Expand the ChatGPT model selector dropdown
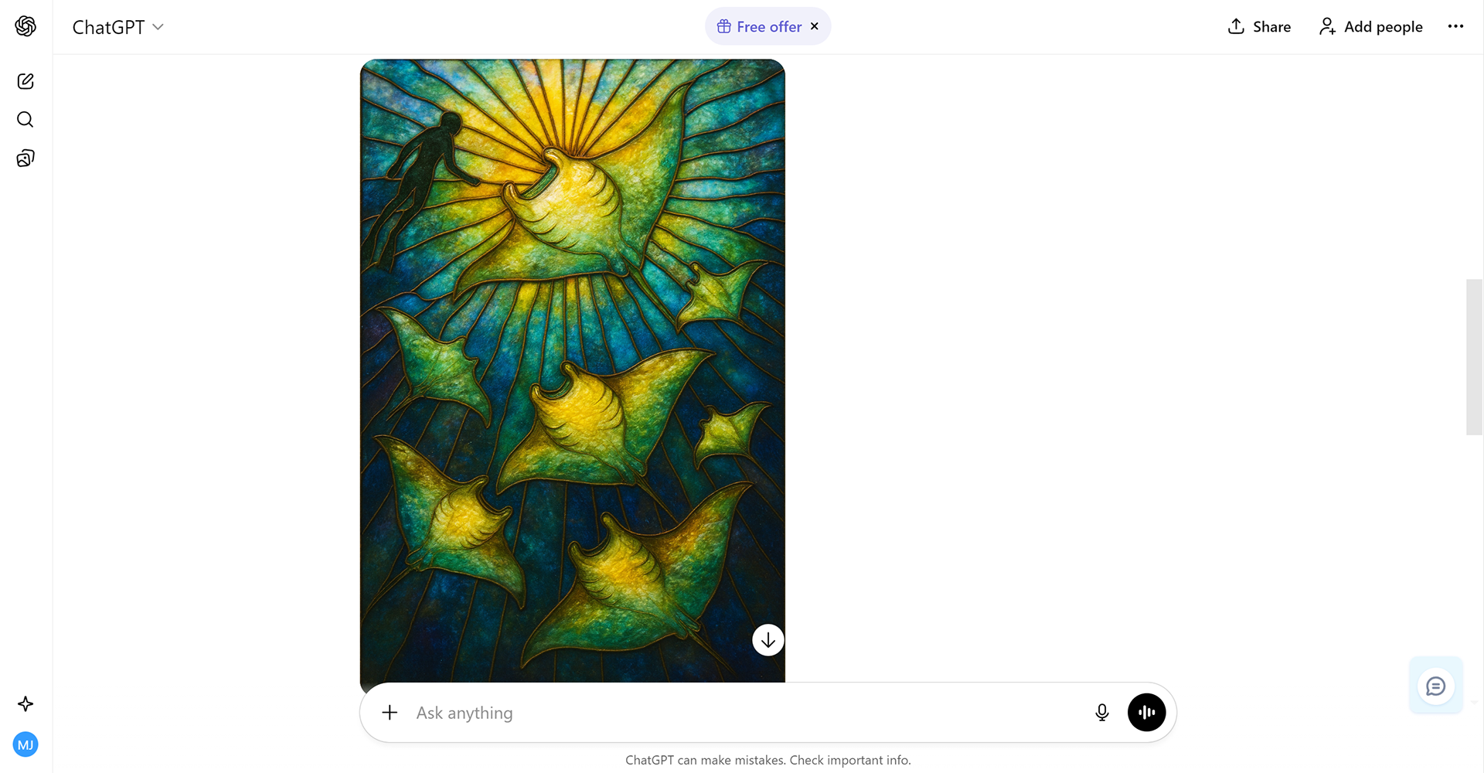This screenshot has width=1484, height=773. pos(117,27)
